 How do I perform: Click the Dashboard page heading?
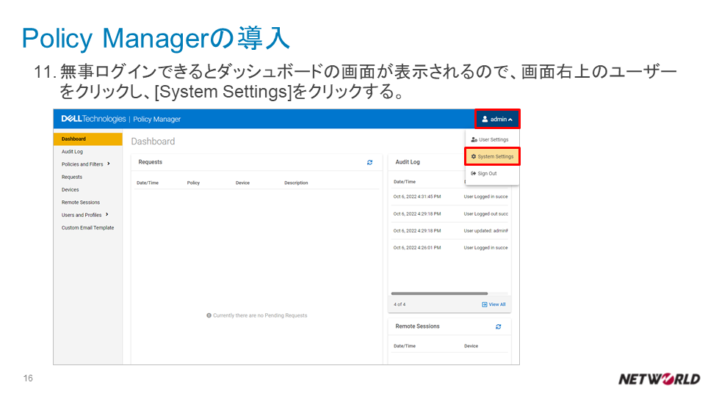point(153,142)
